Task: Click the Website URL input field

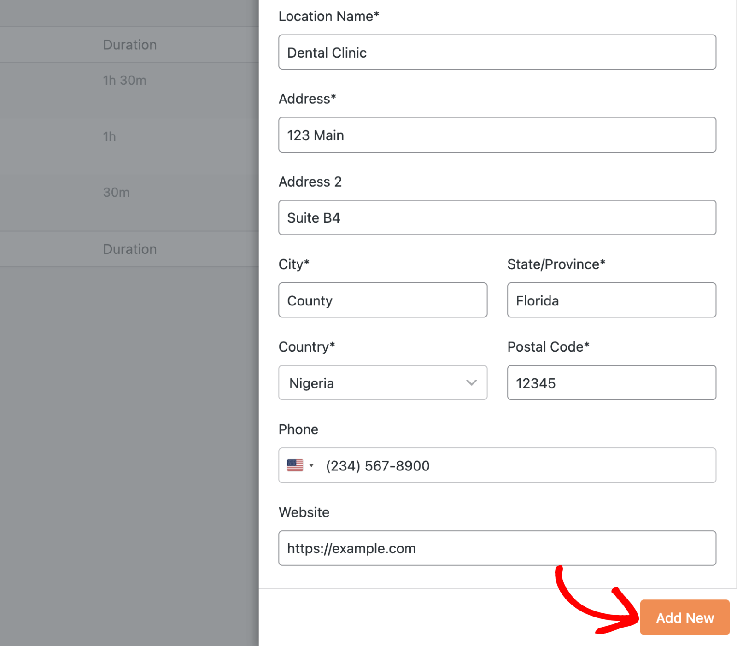Action: [497, 548]
